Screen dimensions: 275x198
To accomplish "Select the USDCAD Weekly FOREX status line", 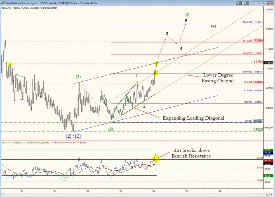I will 29,8.
